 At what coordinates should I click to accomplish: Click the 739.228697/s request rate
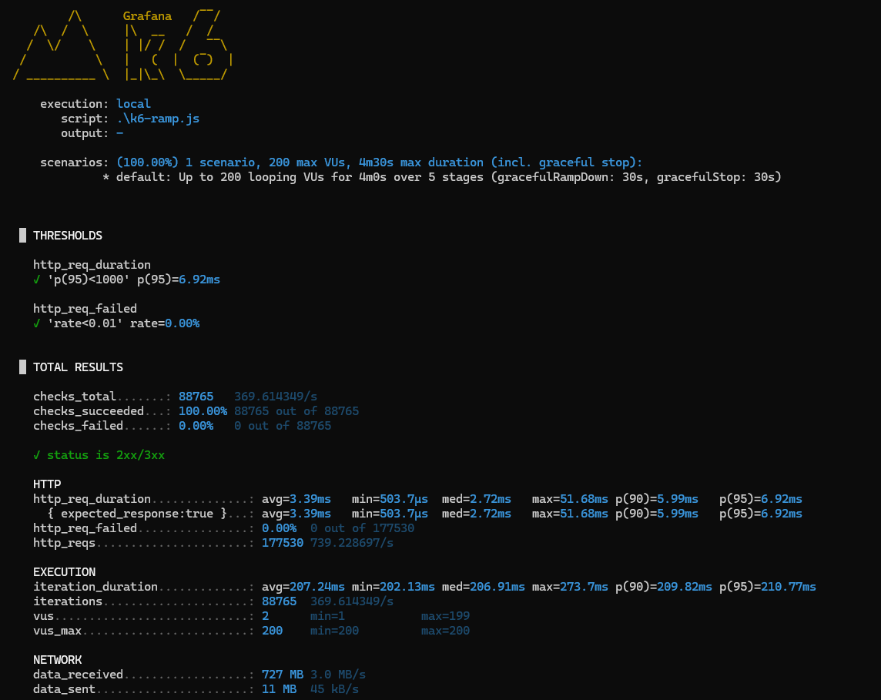coord(352,543)
